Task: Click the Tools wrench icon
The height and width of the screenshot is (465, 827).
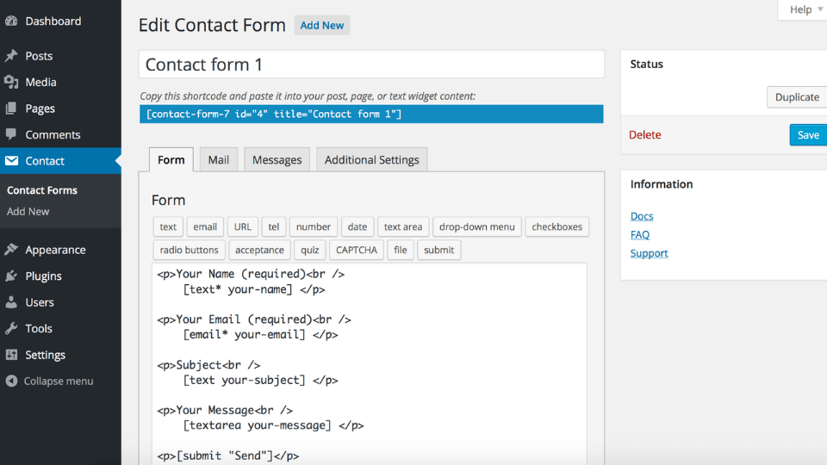Action: (11, 328)
